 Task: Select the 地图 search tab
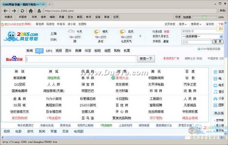pyautogui.click(x=107, y=51)
